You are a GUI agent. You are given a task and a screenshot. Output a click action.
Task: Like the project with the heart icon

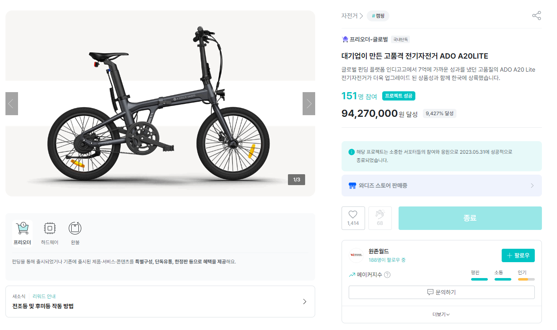[353, 218]
